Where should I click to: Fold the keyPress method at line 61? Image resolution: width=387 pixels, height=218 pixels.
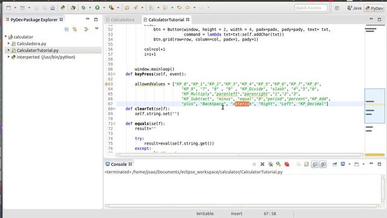tap(114, 74)
